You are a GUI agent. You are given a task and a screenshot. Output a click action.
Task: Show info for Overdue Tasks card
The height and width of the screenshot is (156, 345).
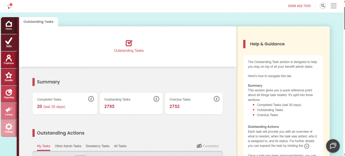(217, 99)
